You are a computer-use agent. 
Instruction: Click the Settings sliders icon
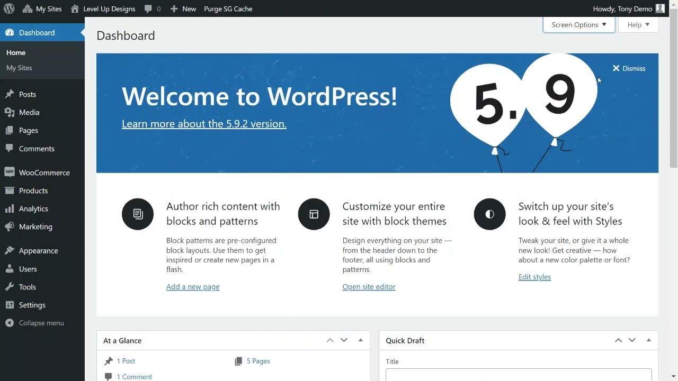[10, 305]
